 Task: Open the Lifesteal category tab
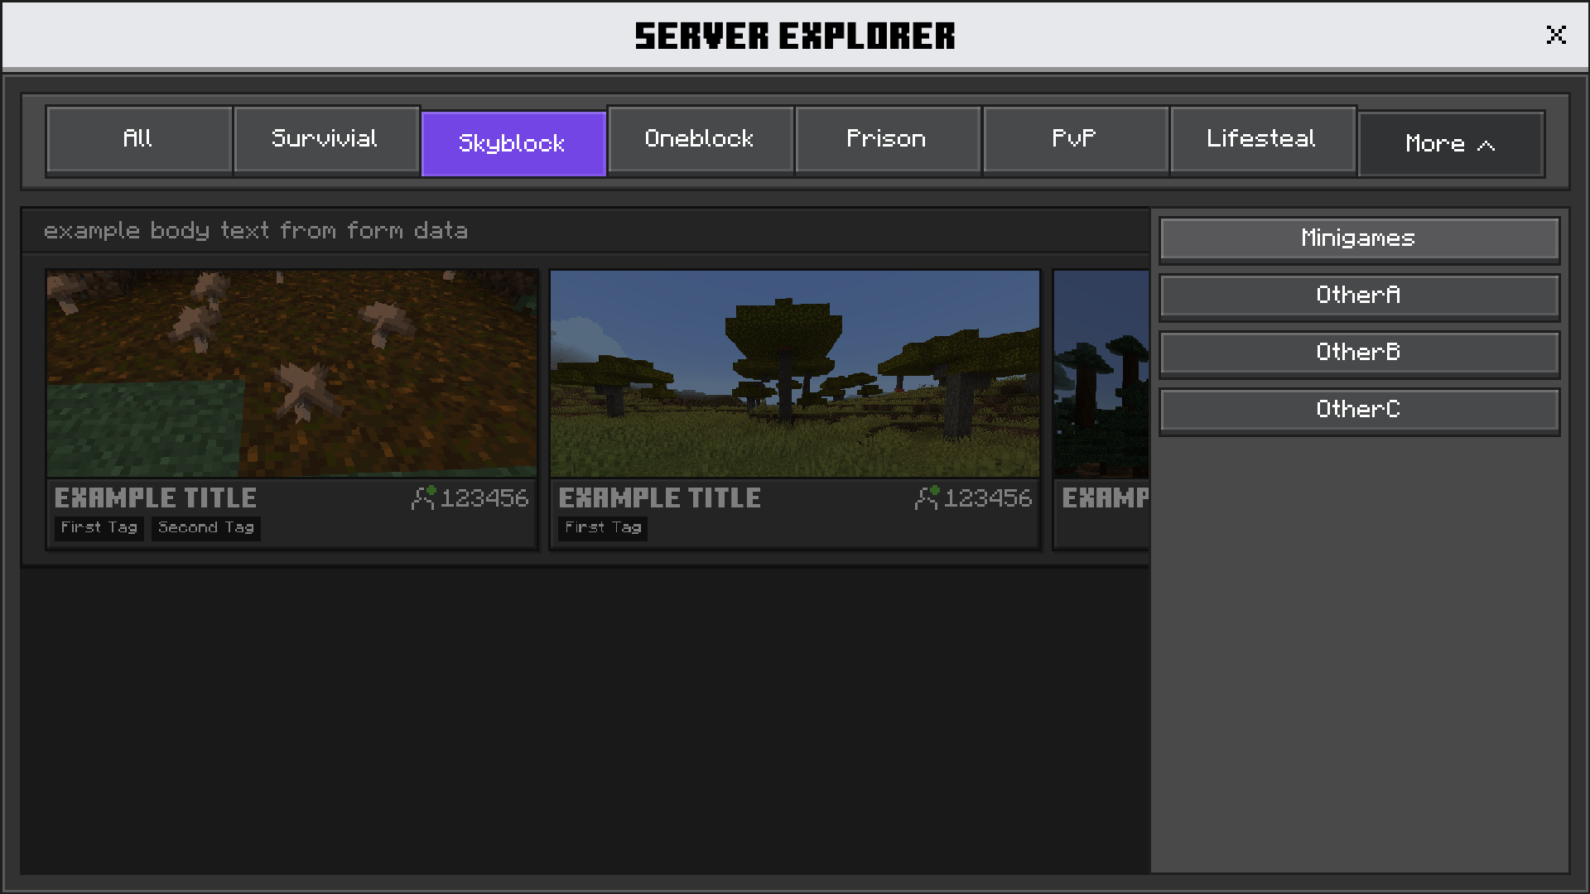(1262, 139)
